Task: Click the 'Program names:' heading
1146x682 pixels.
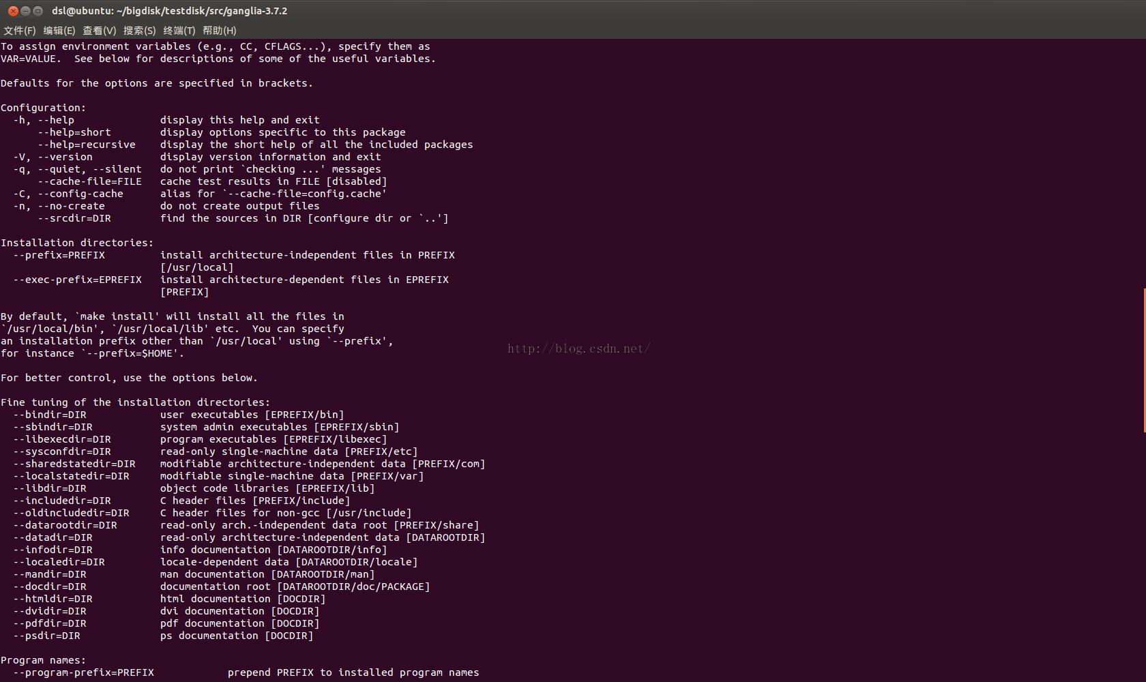Action: click(44, 660)
